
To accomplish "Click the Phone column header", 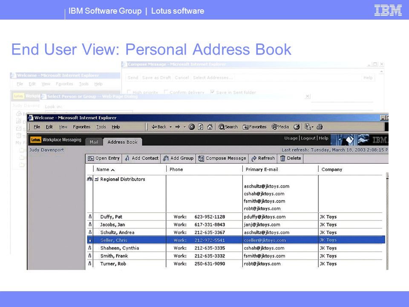I will click(176, 169).
